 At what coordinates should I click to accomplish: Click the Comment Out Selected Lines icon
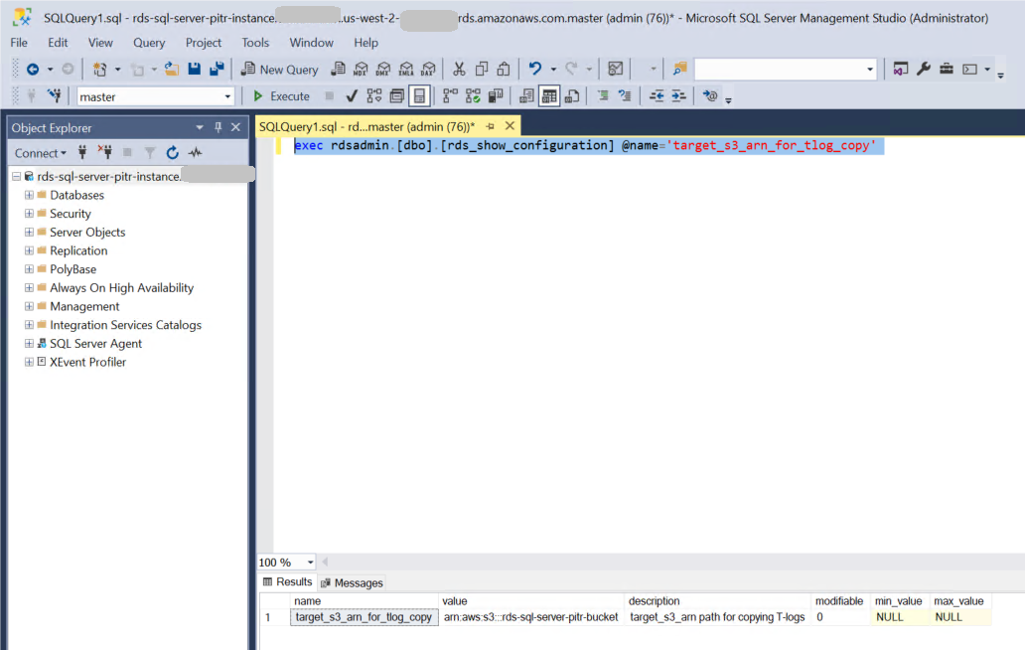coord(604,95)
